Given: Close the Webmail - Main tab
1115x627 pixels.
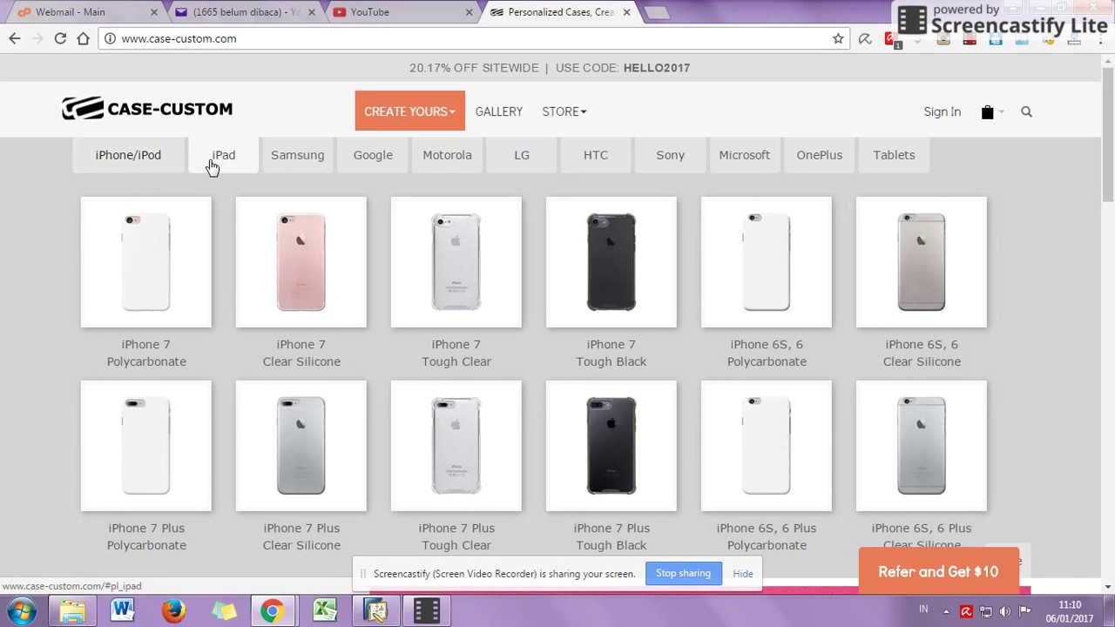Looking at the screenshot, I should [x=154, y=12].
